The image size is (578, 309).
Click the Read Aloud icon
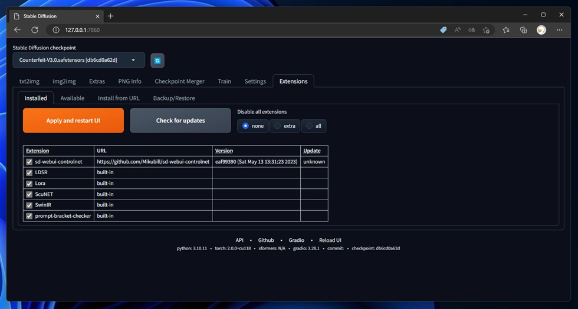(458, 30)
